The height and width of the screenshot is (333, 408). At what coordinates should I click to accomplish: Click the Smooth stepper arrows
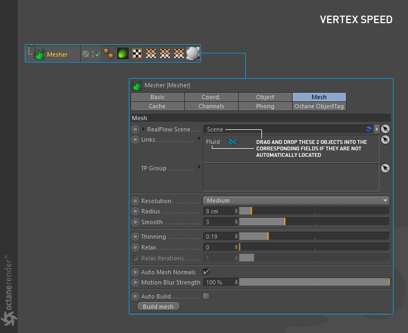(236, 222)
